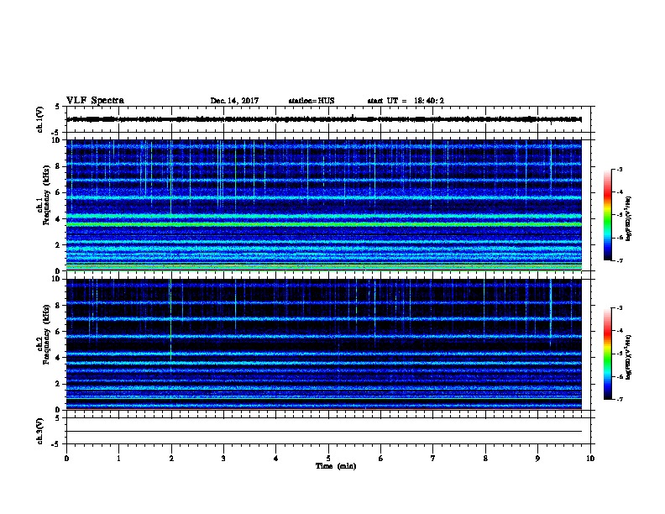Click the ch.1 voltage waveform trace
The image size is (665, 514).
click(324, 119)
